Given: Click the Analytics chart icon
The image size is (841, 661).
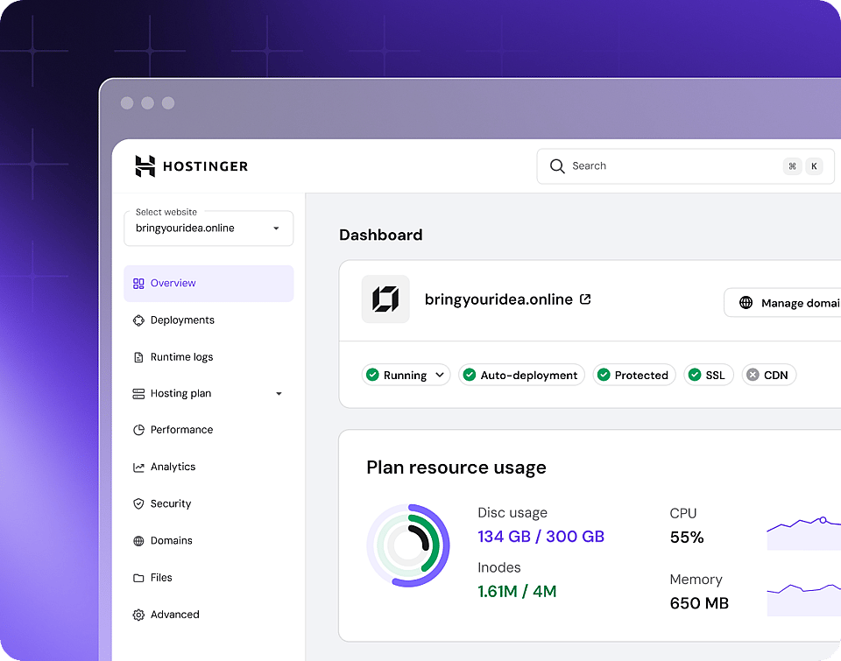Looking at the screenshot, I should tap(138, 468).
